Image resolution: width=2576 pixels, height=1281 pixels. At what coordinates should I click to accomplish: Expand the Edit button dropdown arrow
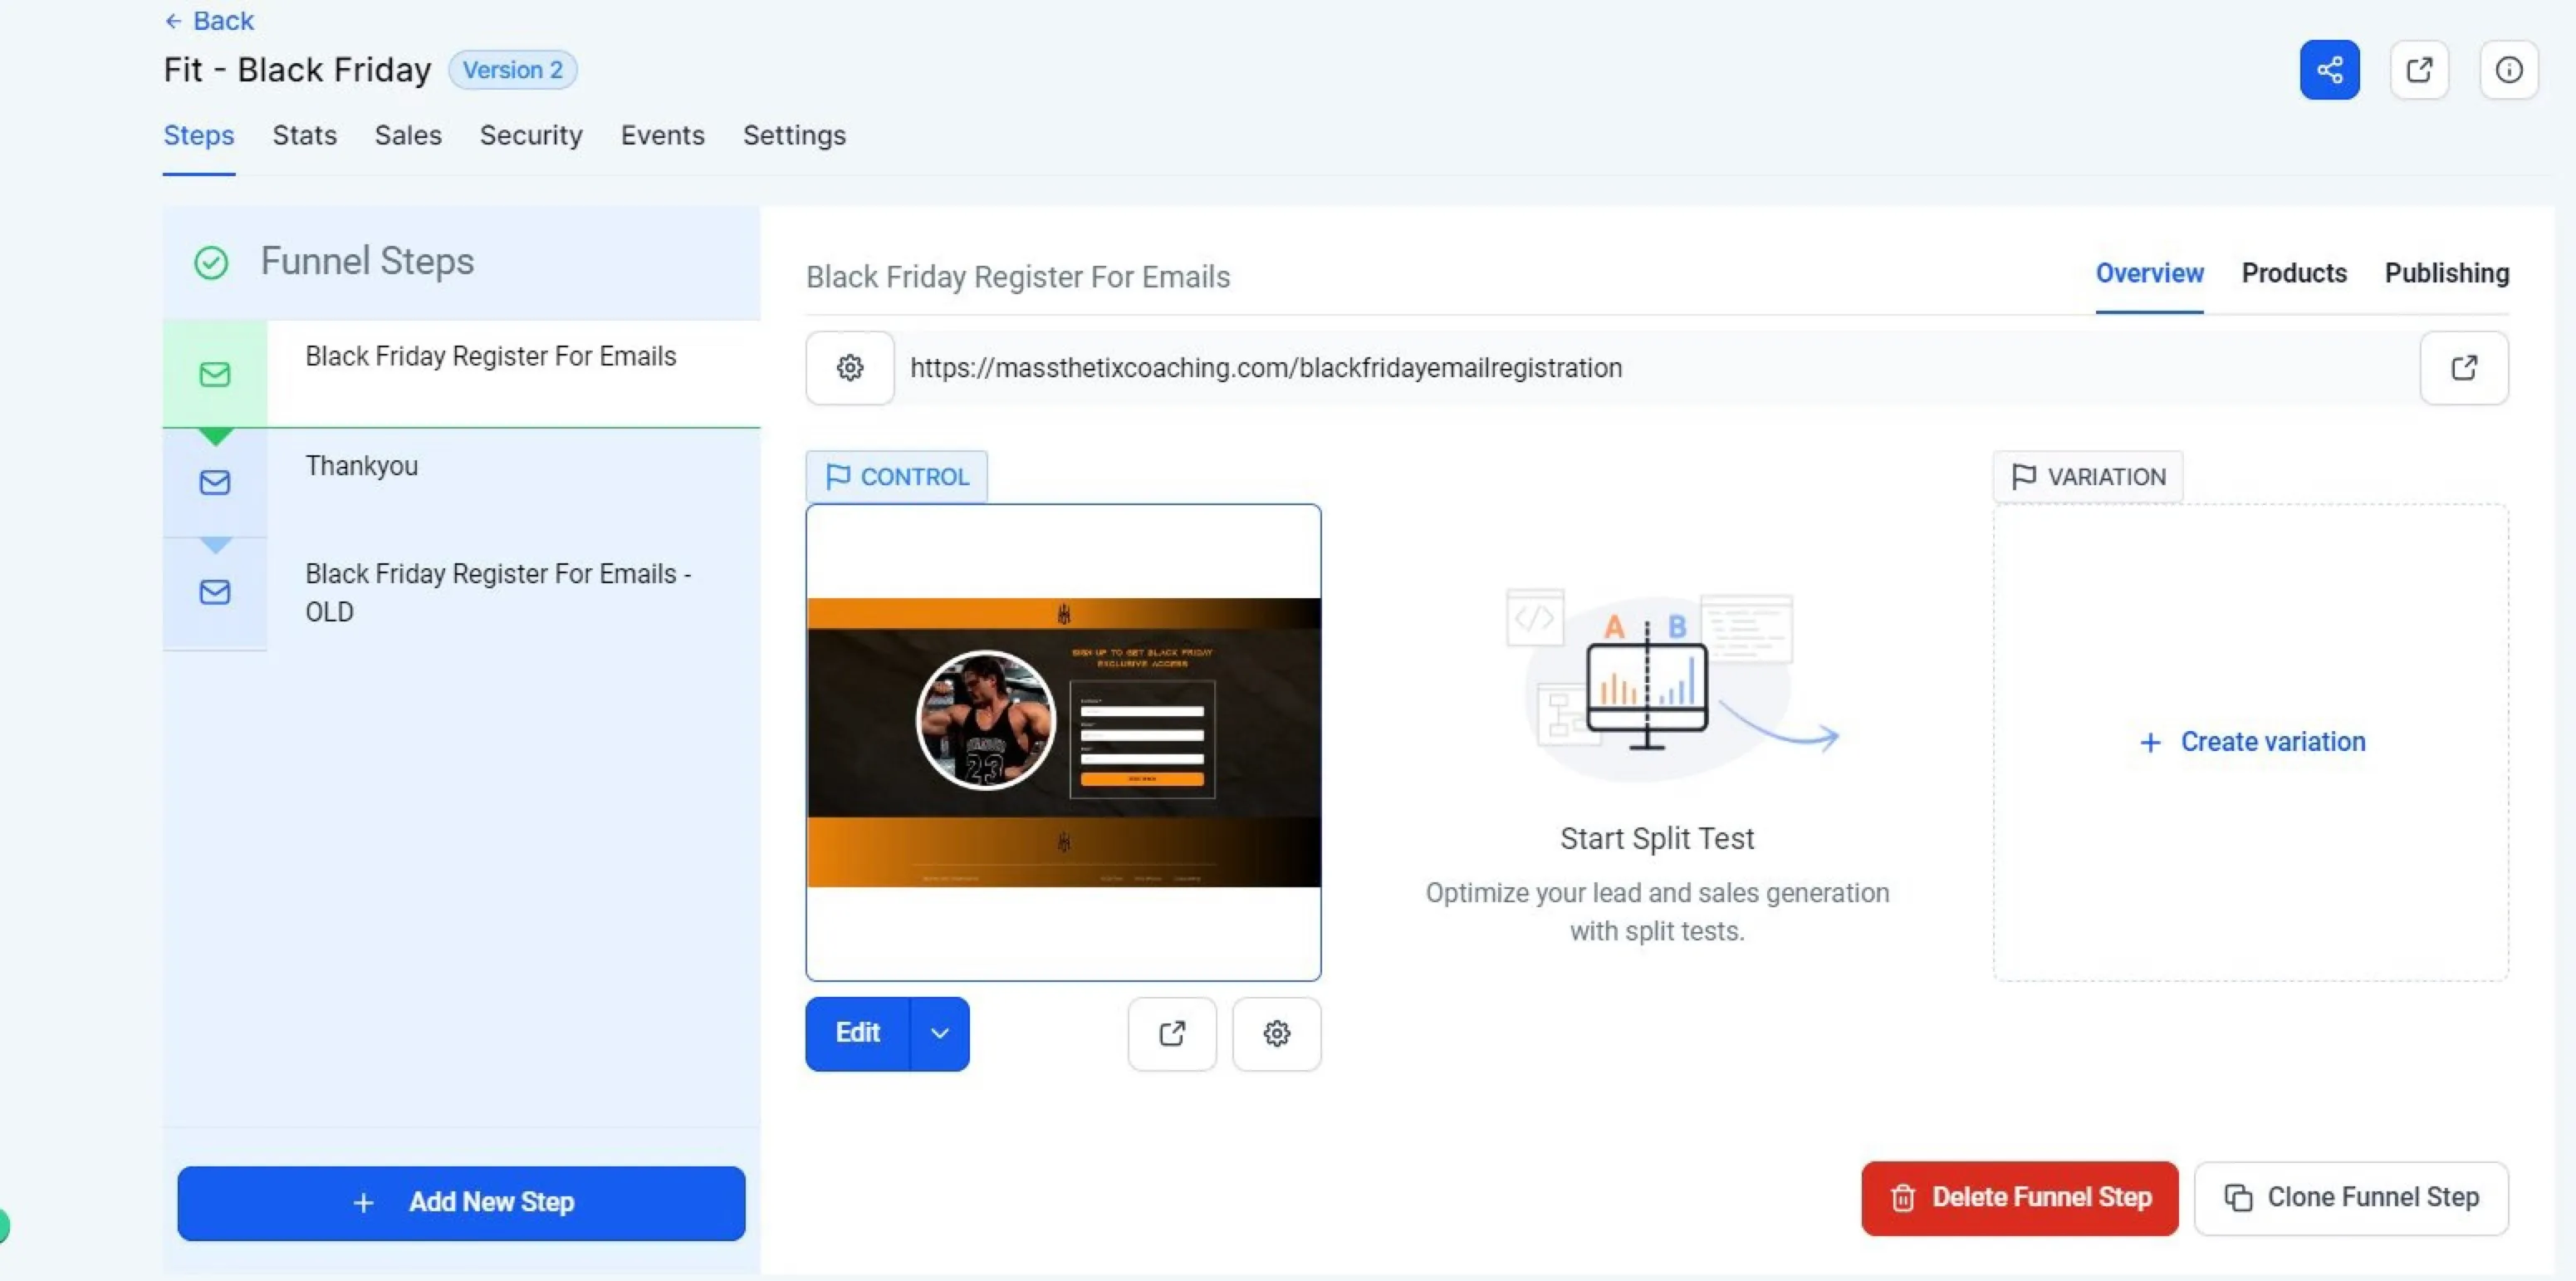click(x=939, y=1033)
